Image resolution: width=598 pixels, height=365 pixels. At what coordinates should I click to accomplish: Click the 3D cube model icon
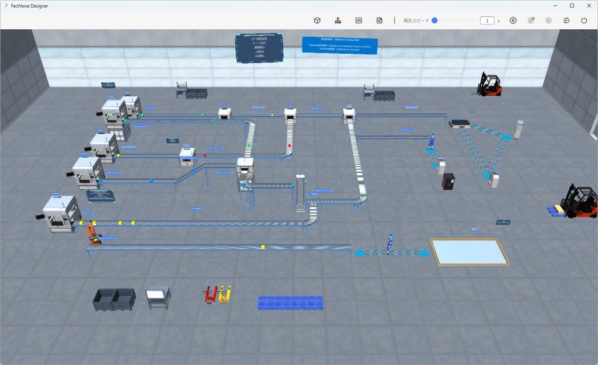click(317, 20)
